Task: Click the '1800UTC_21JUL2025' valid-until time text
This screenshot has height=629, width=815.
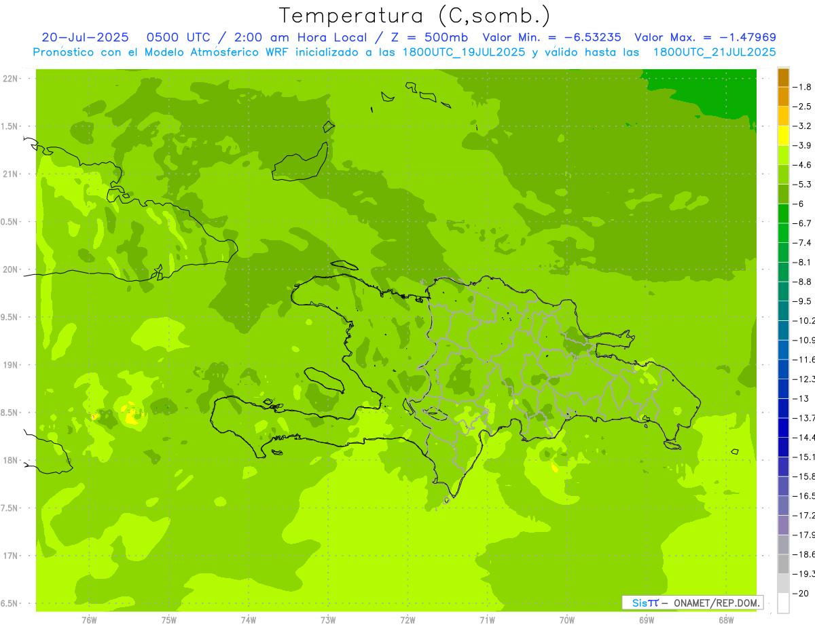Action: 713,52
